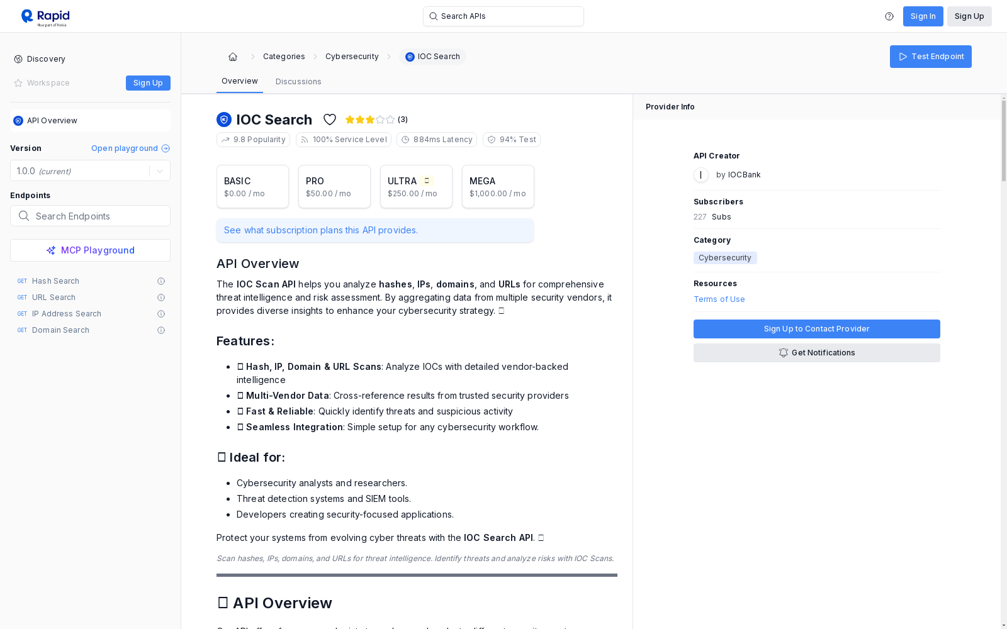Viewport: 1007px width, 629px height.
Task: Switch to the Discussions tab
Action: [298, 82]
